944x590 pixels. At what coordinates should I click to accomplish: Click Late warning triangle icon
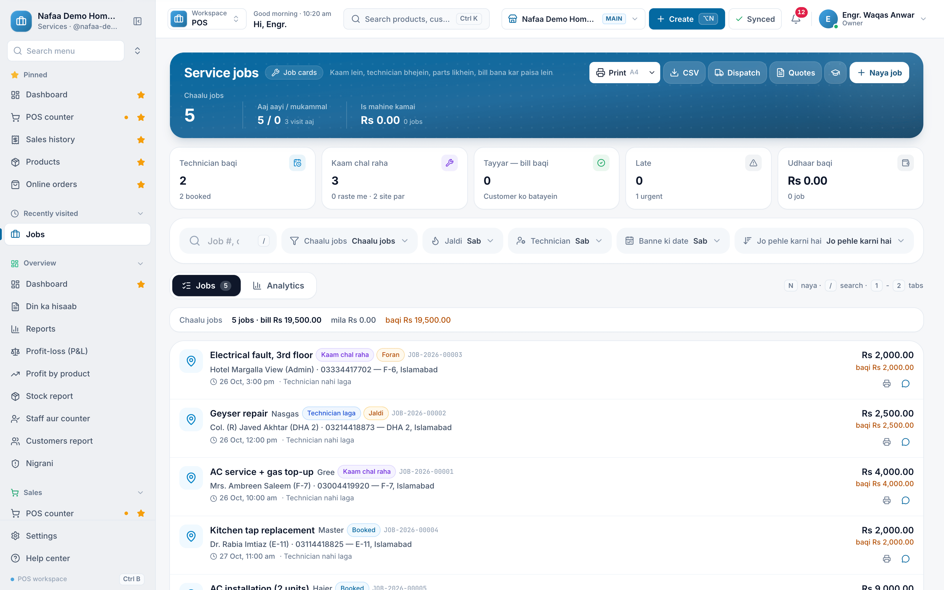click(753, 163)
